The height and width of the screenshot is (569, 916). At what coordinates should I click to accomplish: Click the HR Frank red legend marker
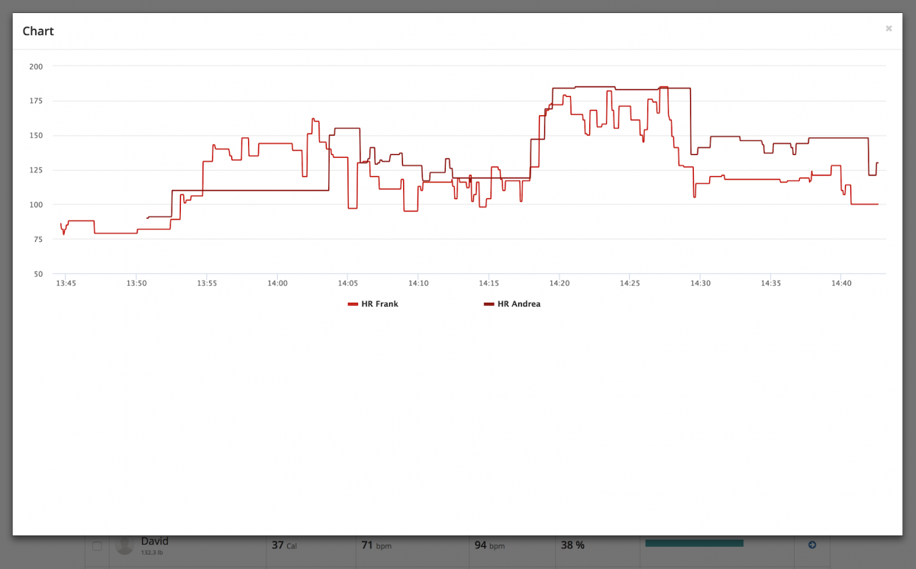[x=353, y=304]
